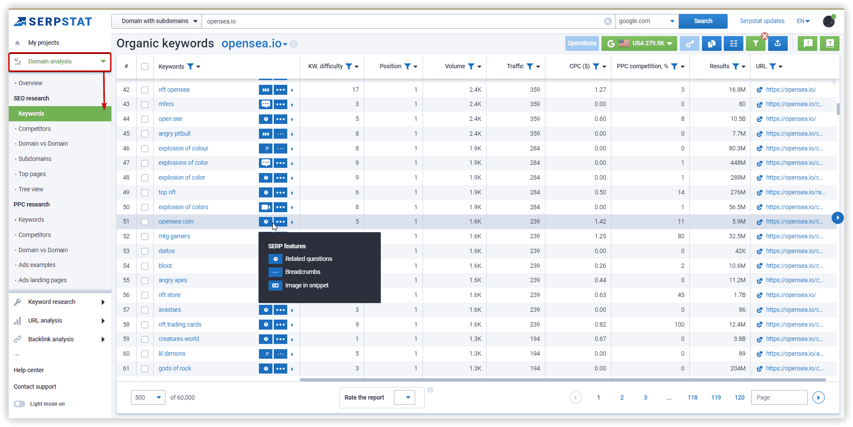853x427 pixels.
Task: Open Overview under Domain analysis
Action: tap(30, 83)
